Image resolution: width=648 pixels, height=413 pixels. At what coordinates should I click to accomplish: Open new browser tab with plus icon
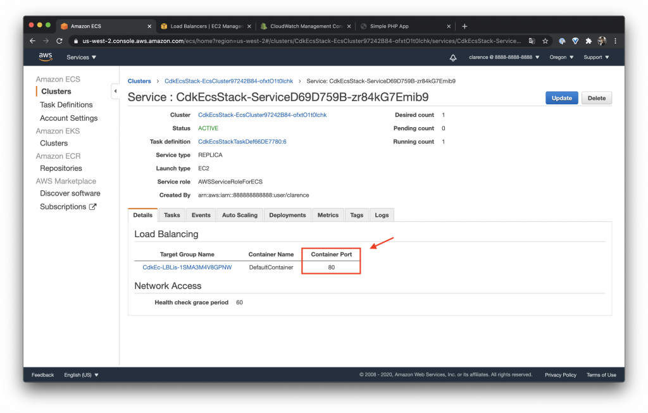coord(464,26)
